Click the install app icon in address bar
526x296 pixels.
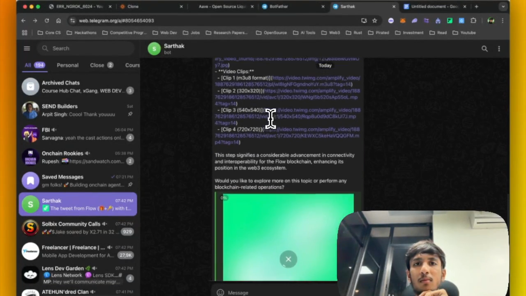[x=364, y=21]
